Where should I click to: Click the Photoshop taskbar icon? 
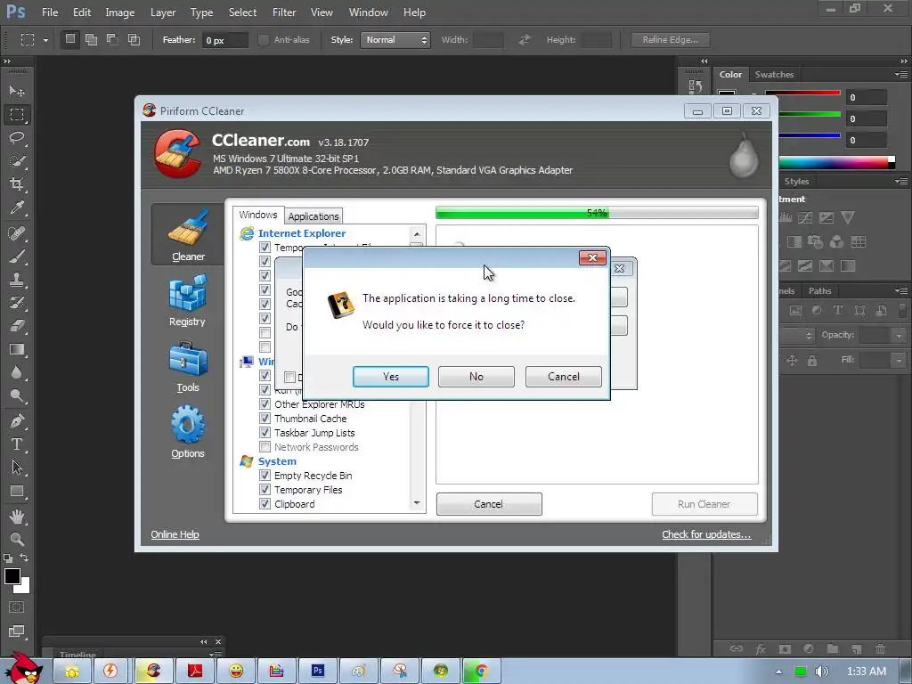tap(318, 672)
